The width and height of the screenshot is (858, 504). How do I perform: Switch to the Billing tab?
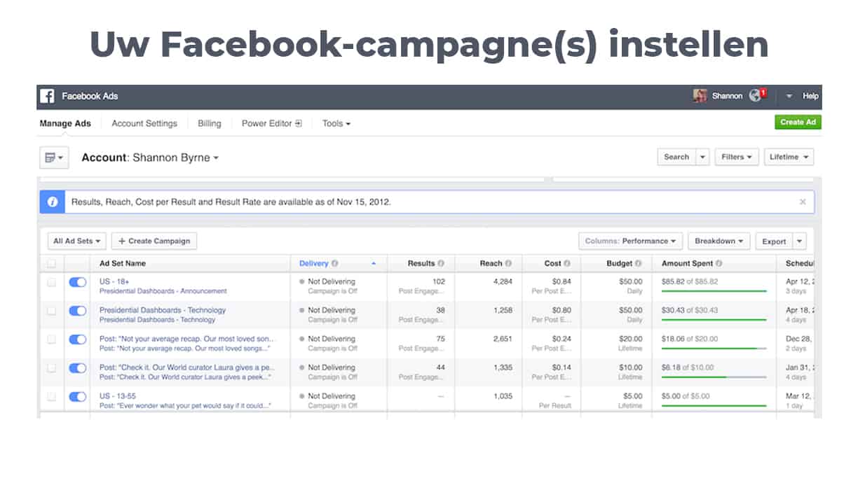[208, 123]
